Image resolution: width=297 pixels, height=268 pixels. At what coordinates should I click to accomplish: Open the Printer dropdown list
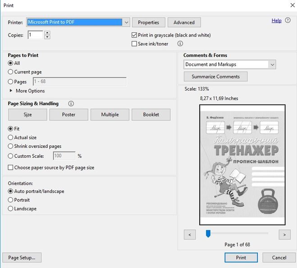click(126, 22)
